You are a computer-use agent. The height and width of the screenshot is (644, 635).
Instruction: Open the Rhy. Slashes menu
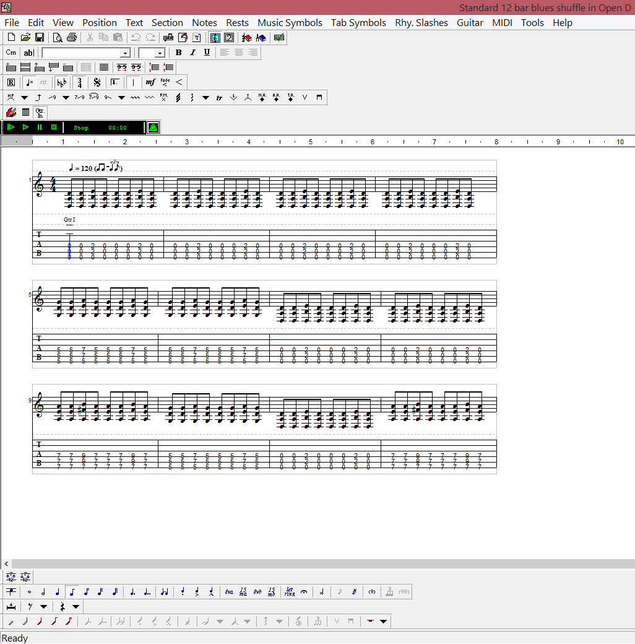click(421, 22)
